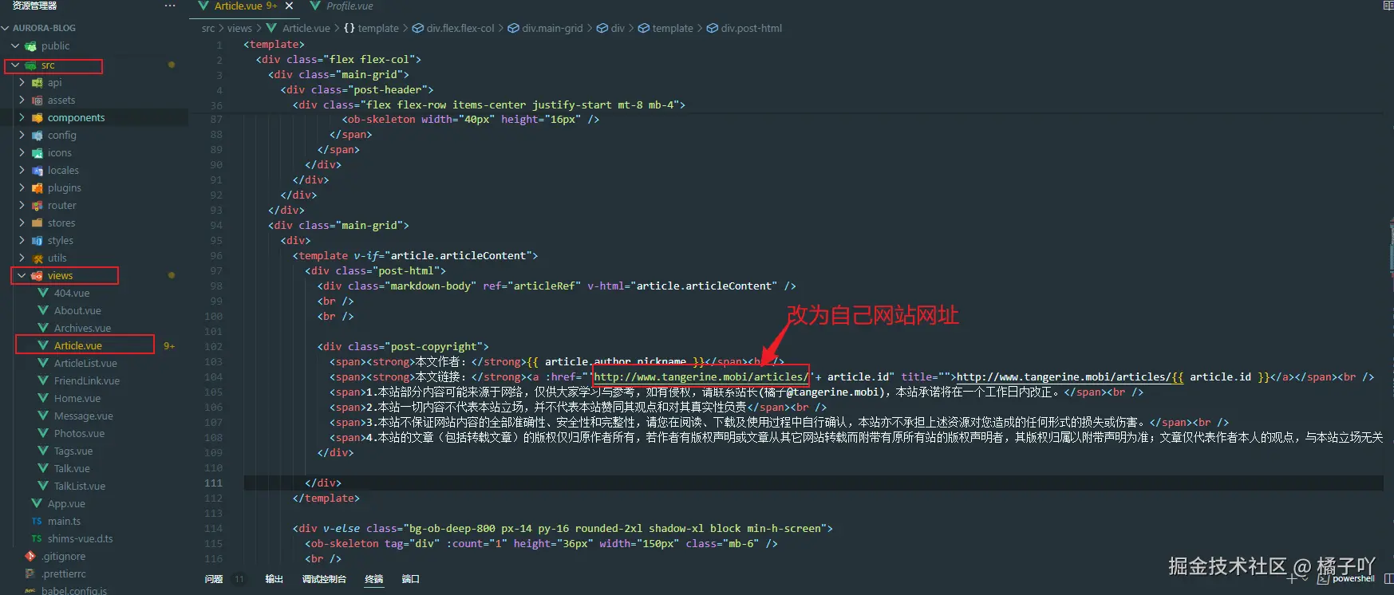
Task: Open explorer panel more actions ellipsis
Action: point(169,6)
